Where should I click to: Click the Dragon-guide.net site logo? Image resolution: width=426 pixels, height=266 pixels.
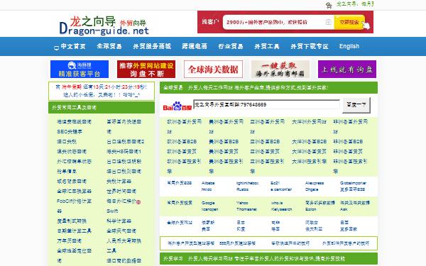104,26
